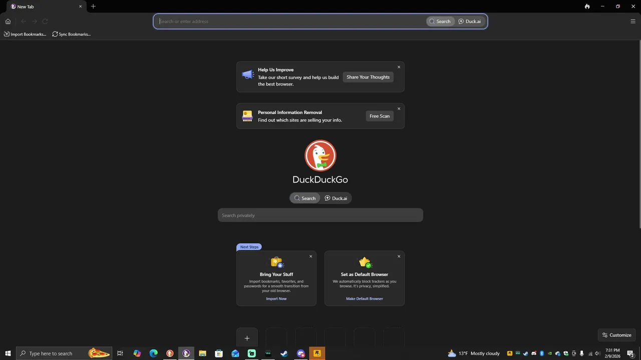Screen dimensions: 641x360
Task: Click the Bring Your Stuff briefcase icon
Action: click(x=277, y=262)
